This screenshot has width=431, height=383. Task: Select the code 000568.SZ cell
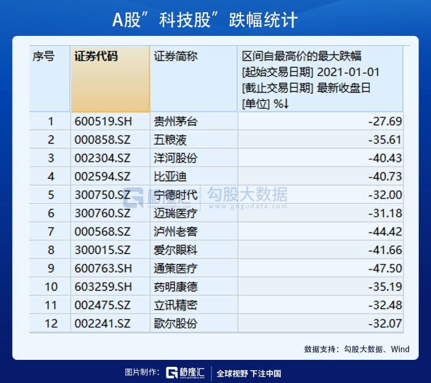110,232
